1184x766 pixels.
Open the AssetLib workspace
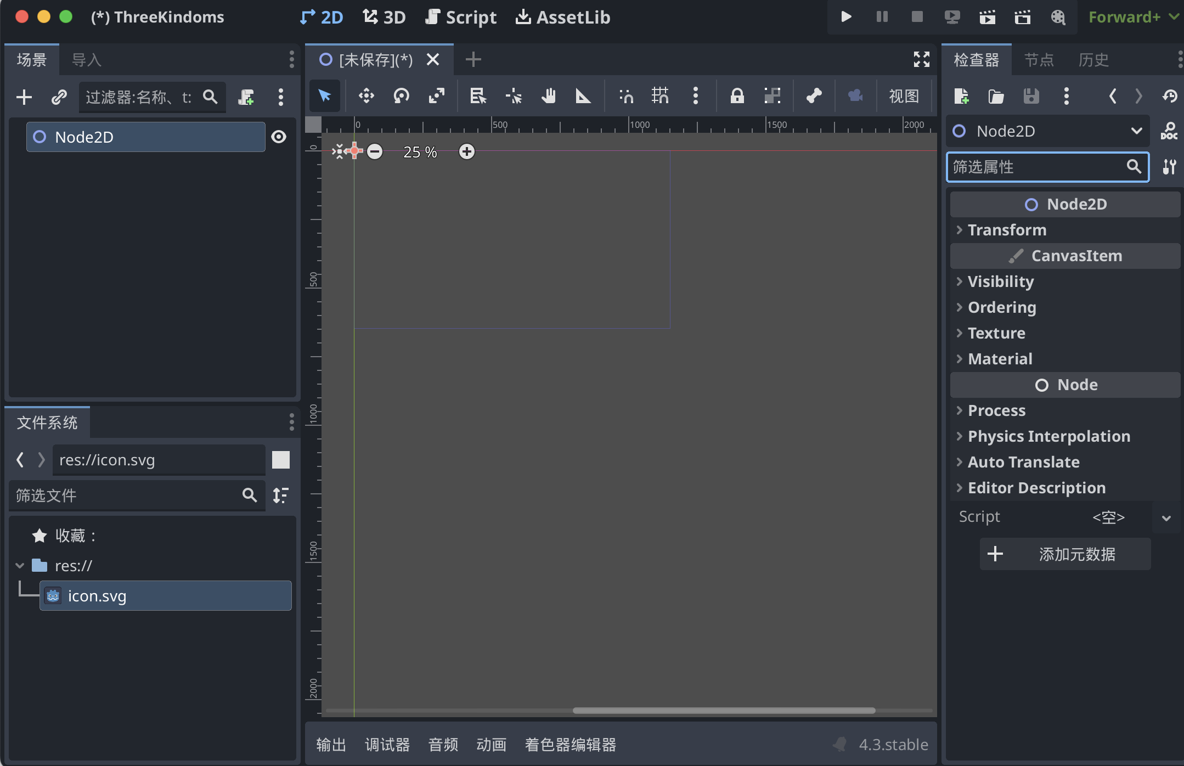(563, 17)
